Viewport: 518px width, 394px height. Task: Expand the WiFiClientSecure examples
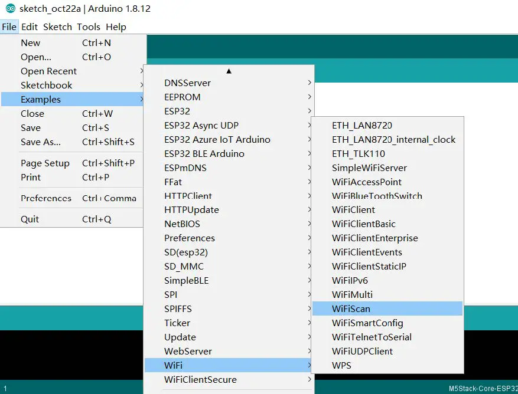pyautogui.click(x=229, y=379)
